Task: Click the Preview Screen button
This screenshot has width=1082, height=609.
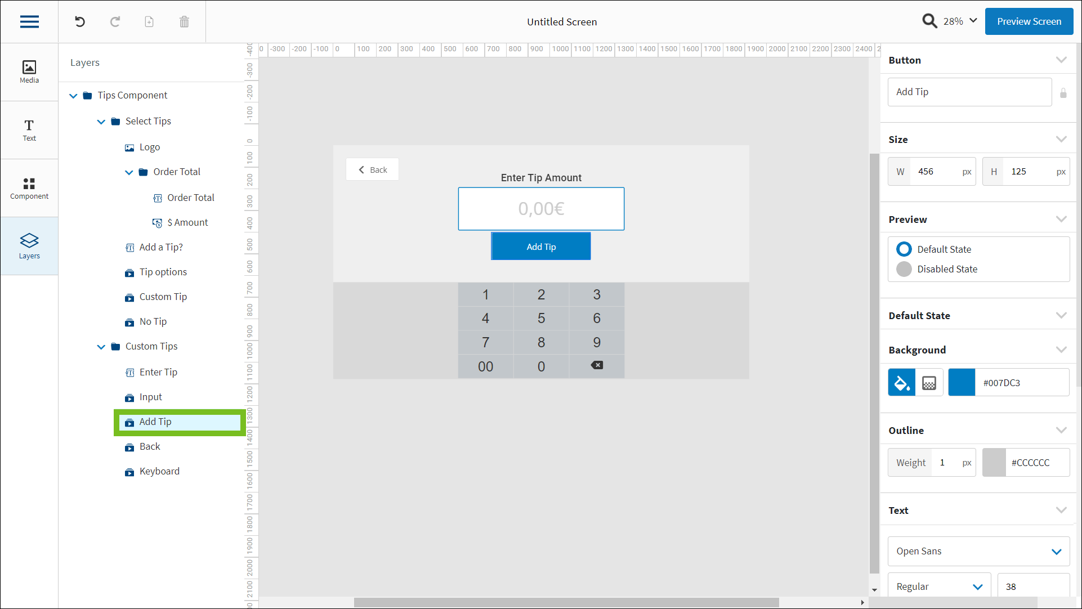Action: tap(1029, 21)
